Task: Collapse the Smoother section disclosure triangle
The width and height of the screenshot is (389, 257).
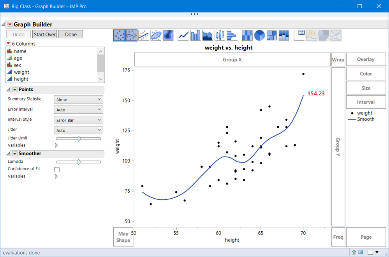Action: (x=8, y=153)
